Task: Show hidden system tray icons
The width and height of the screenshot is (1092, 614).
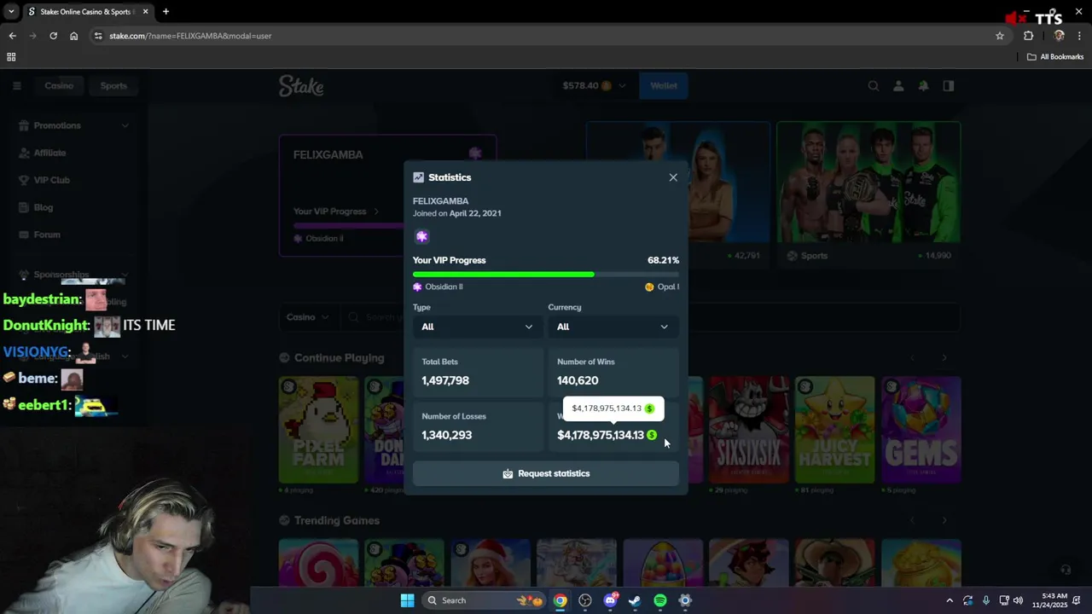Action: [950, 600]
